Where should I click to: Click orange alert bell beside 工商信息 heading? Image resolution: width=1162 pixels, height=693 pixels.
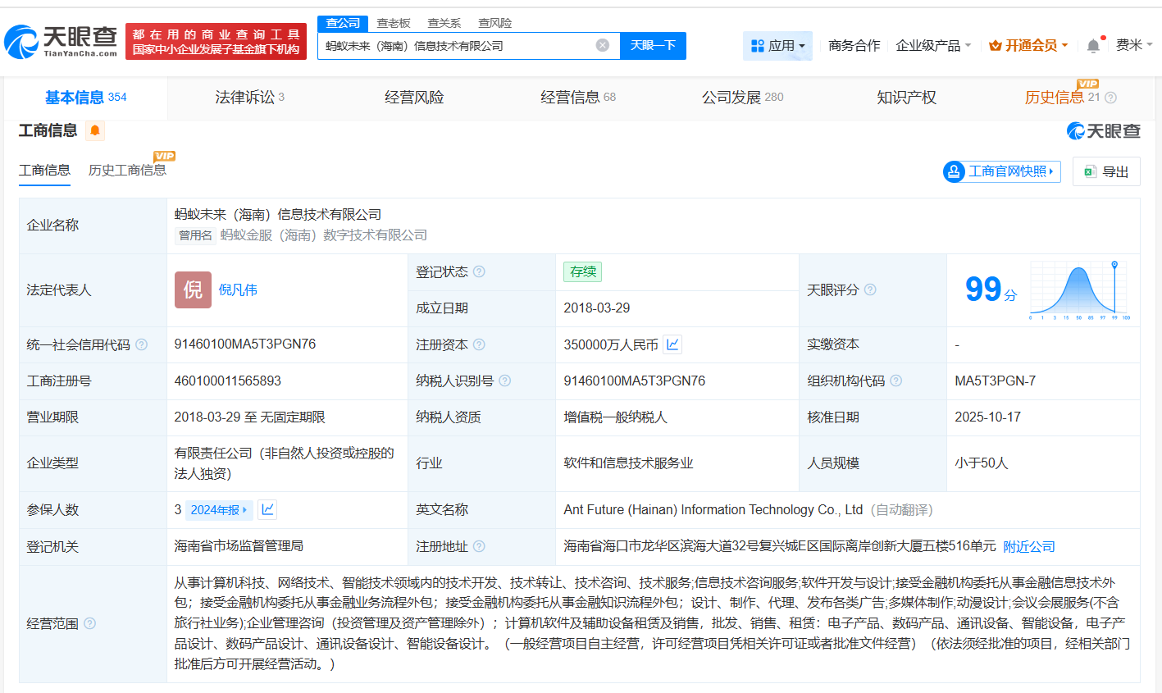[95, 130]
